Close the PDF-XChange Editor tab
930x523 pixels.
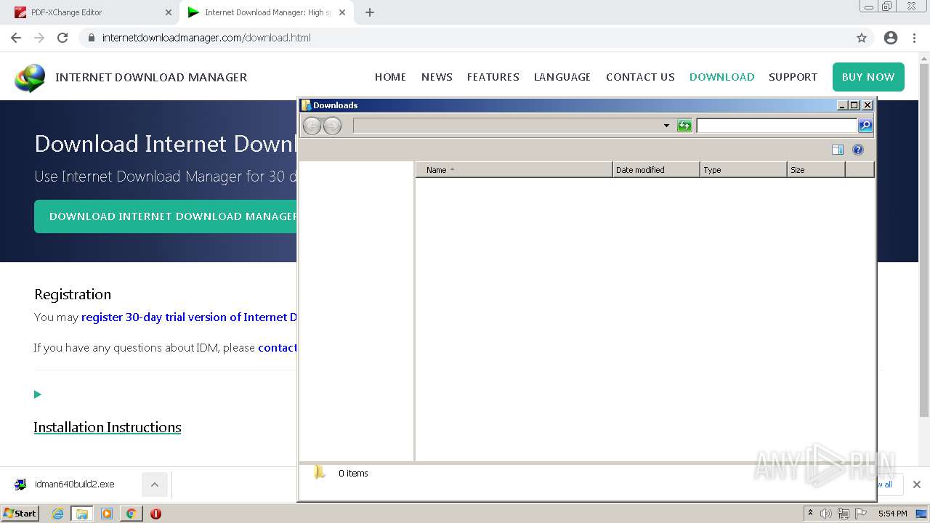(169, 12)
